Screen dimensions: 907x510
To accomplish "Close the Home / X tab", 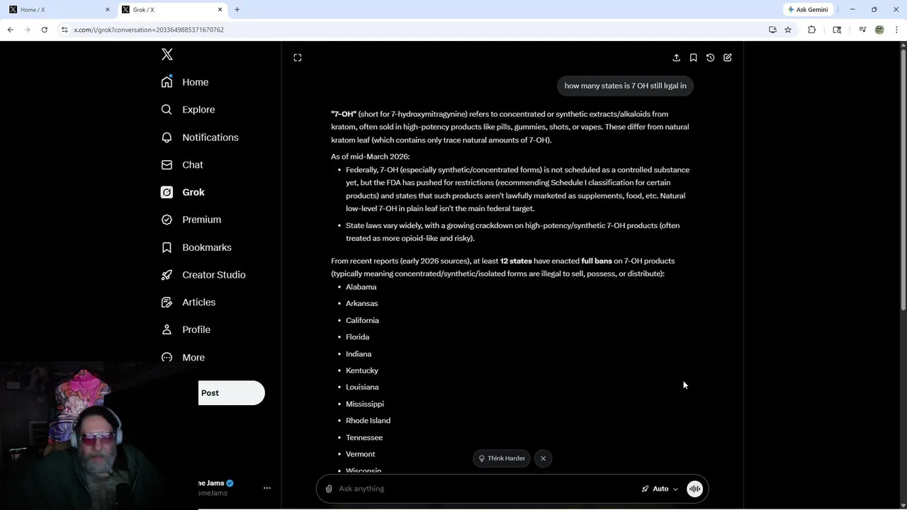I will (108, 10).
